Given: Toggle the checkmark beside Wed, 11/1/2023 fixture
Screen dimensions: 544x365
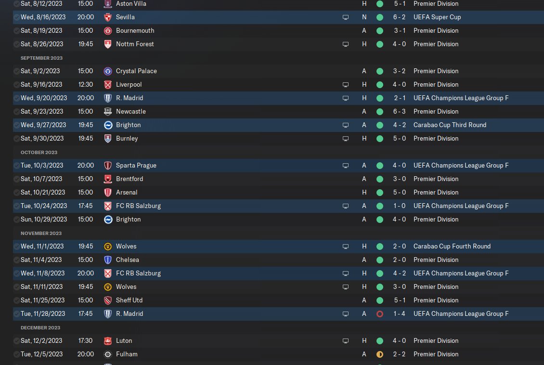Looking at the screenshot, I should point(16,247).
